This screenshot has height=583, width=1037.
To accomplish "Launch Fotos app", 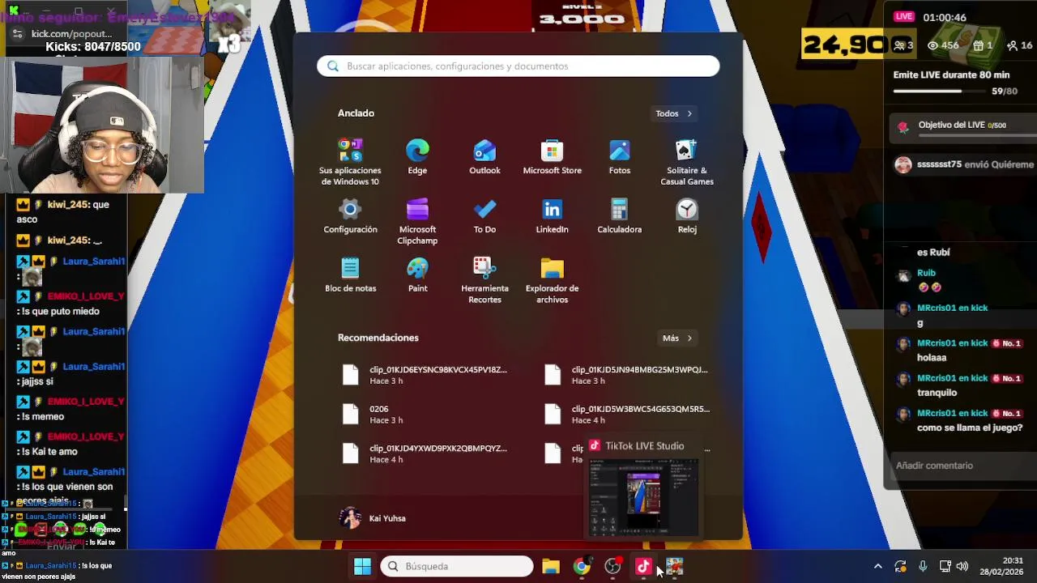I will pos(619,157).
